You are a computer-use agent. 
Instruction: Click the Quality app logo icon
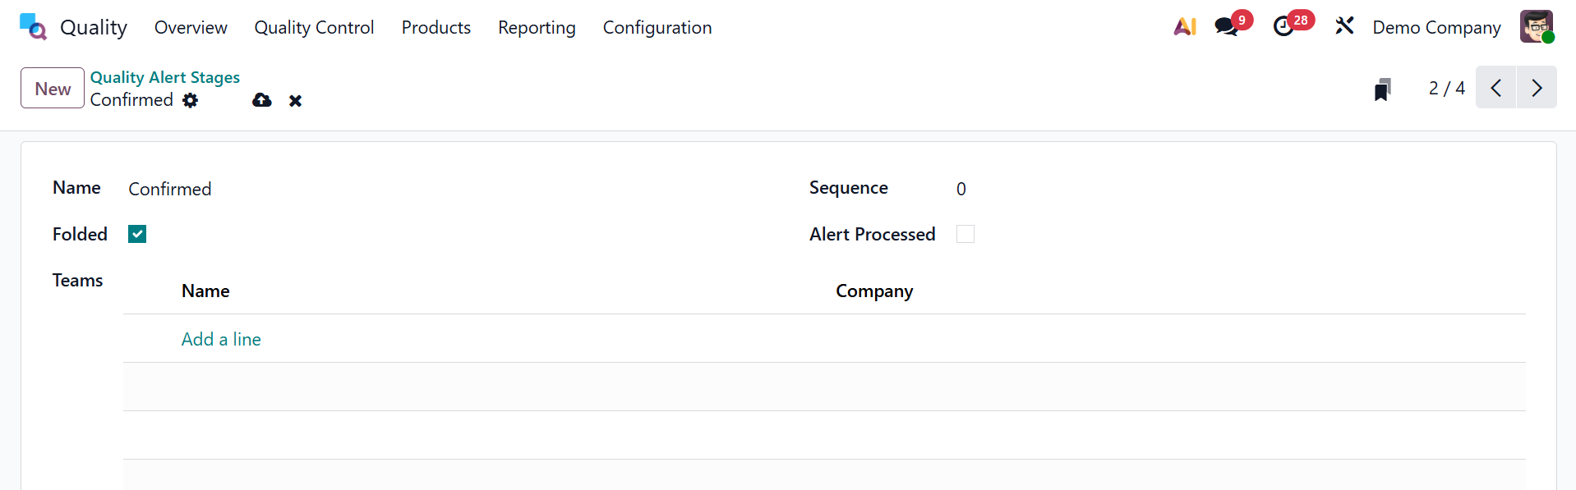click(x=33, y=26)
